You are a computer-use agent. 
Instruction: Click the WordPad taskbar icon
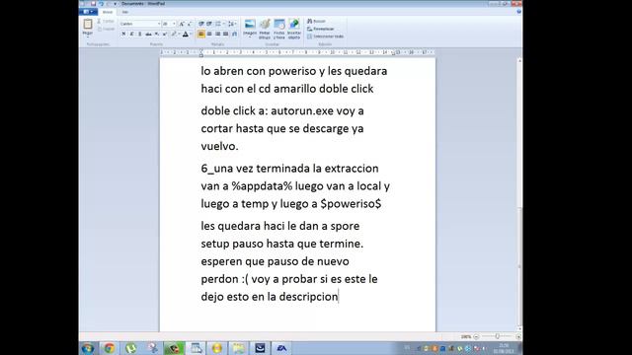196,348
